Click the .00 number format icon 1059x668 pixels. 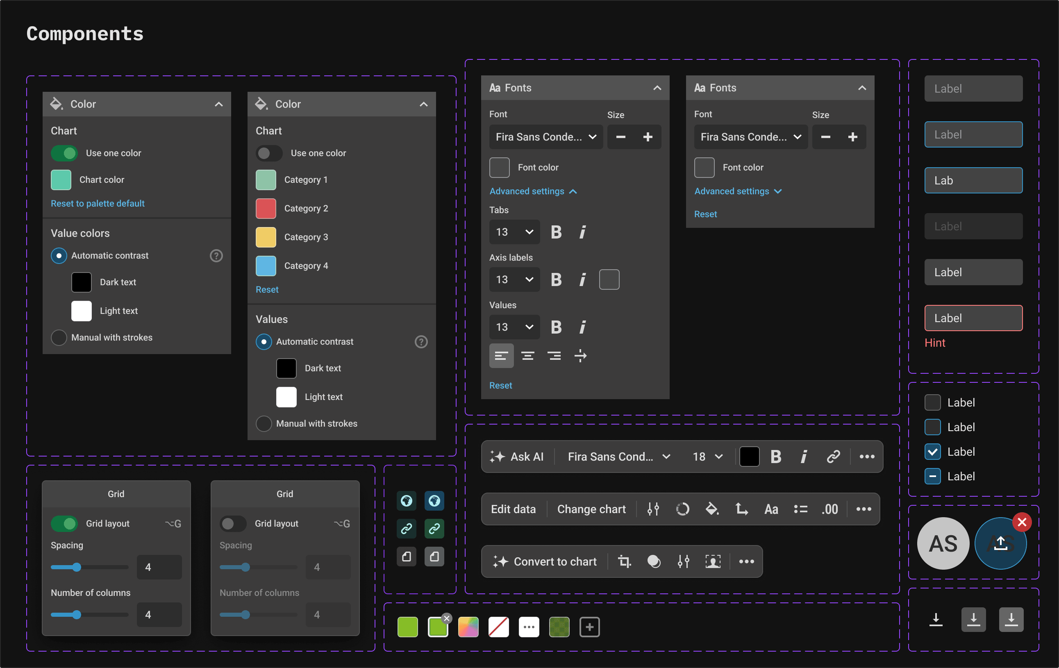click(x=829, y=509)
